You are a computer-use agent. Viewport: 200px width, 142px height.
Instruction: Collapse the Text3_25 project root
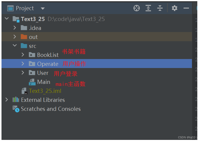coord(7,19)
